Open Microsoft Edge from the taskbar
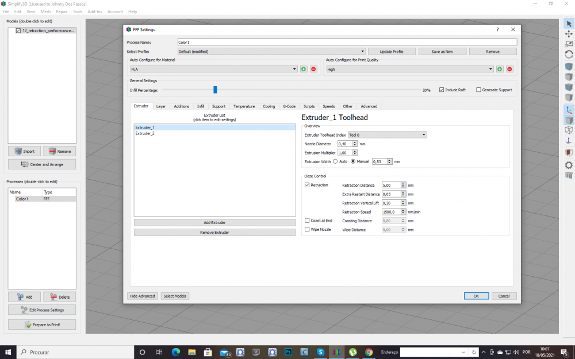This screenshot has height=359, width=575. 175,352
